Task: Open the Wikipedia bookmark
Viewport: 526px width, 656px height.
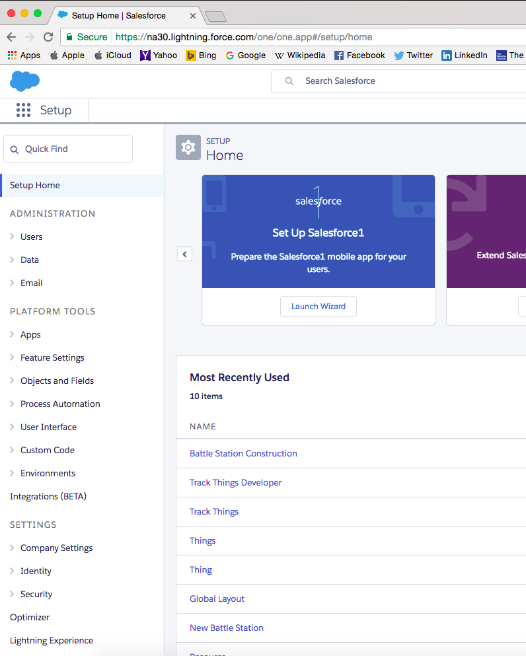Action: tap(299, 55)
